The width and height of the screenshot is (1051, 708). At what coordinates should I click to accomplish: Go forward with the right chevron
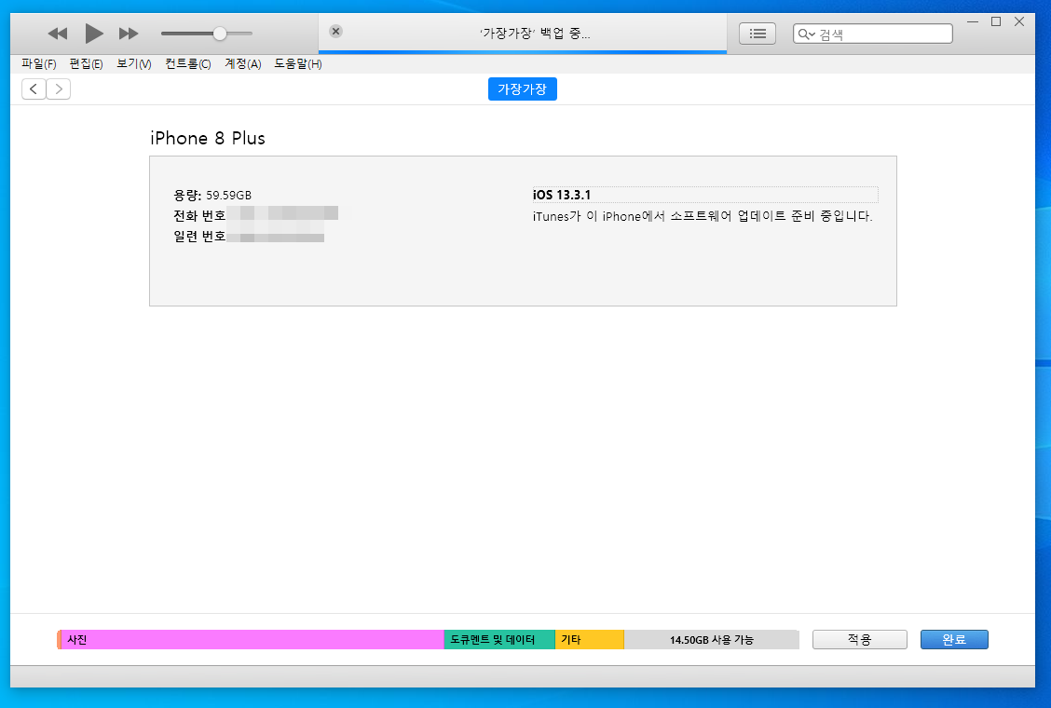[x=59, y=88]
